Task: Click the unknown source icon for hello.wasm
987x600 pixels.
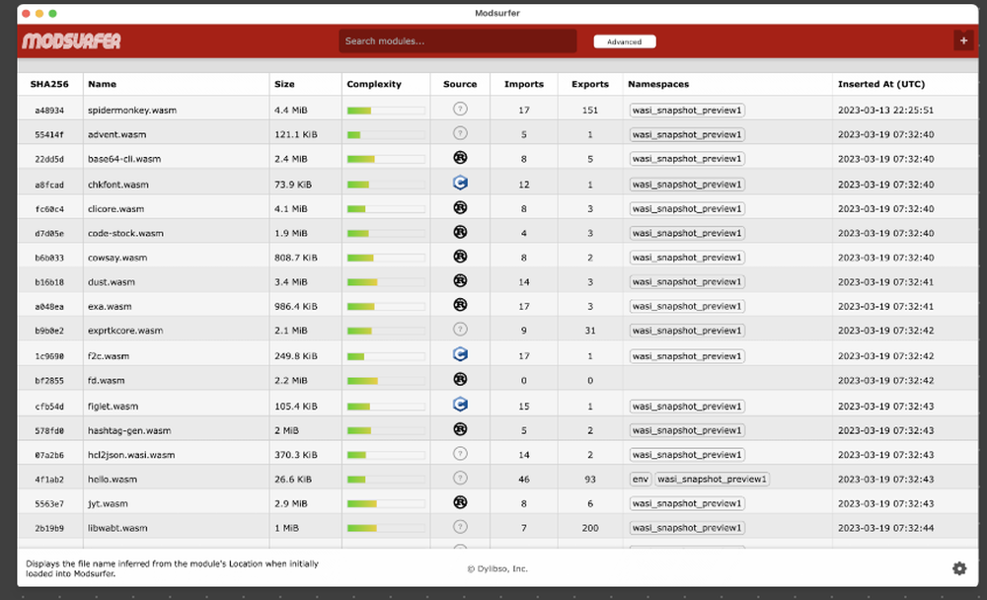Action: tap(460, 479)
